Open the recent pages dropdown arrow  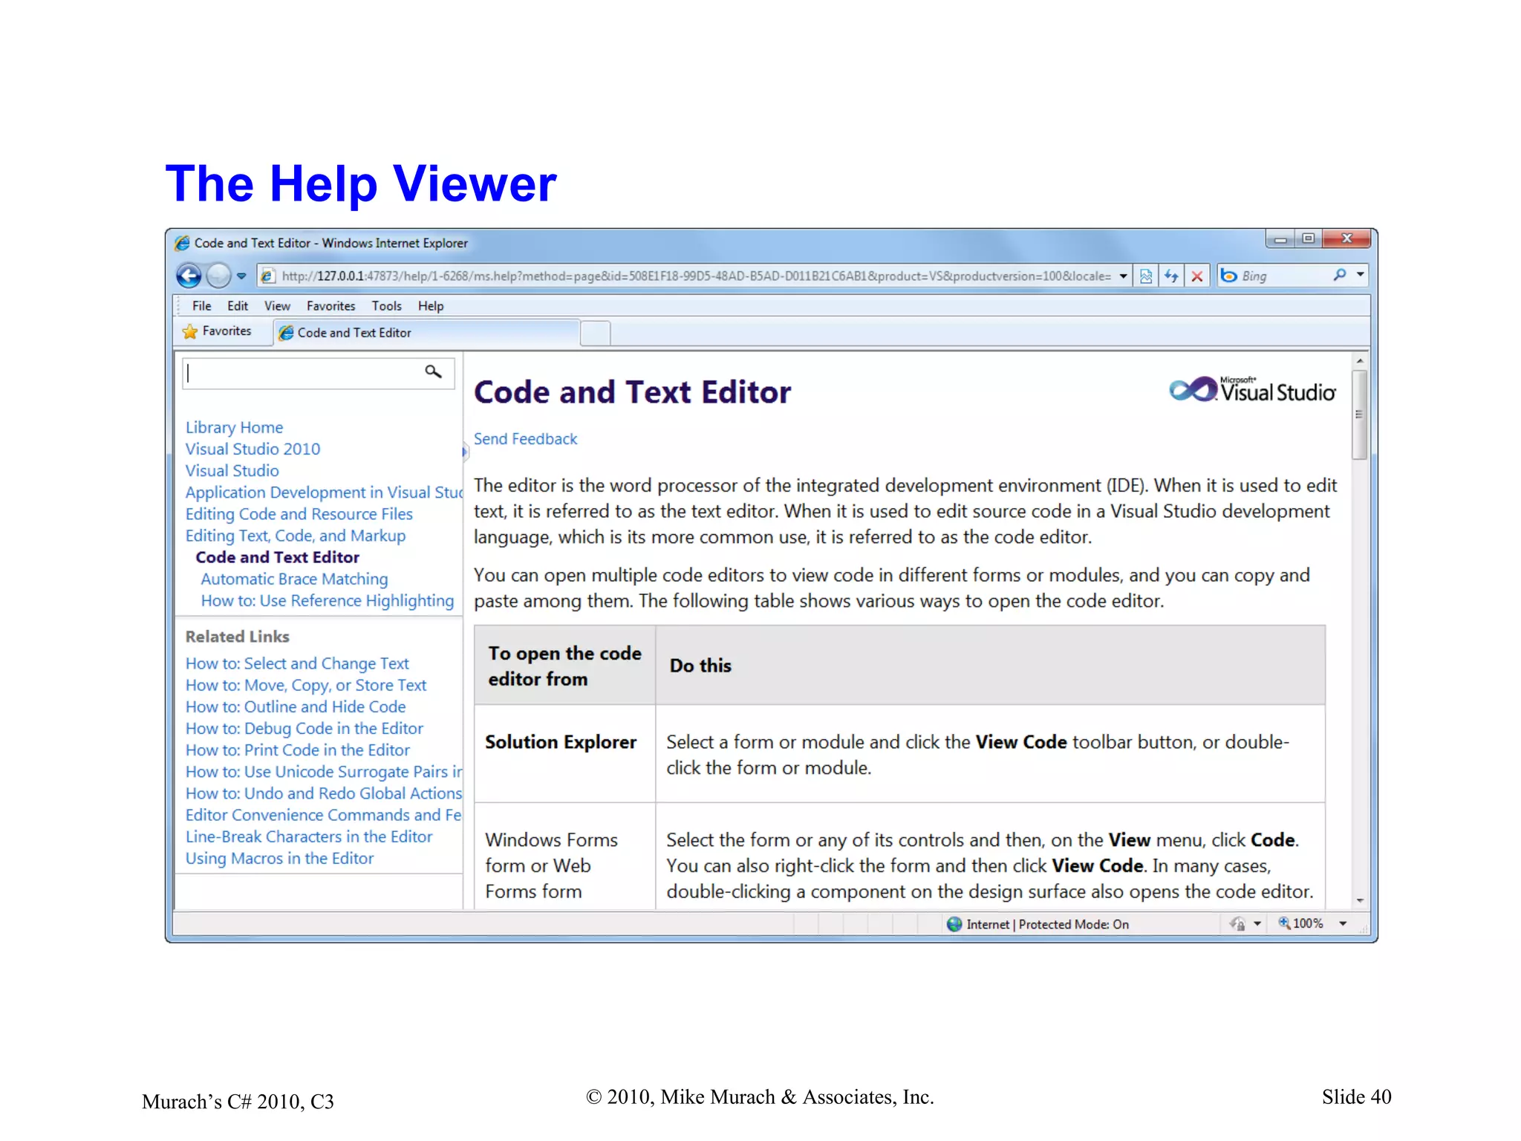(241, 276)
